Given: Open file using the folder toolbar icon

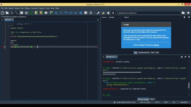Looking at the screenshot, I should point(7,13).
